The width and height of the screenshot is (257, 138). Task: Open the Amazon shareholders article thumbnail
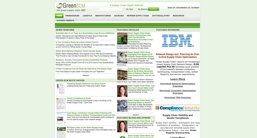tap(122, 39)
